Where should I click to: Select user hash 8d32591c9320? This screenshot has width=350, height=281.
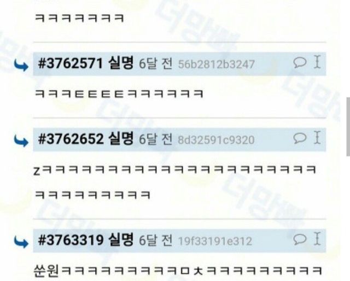click(x=216, y=140)
